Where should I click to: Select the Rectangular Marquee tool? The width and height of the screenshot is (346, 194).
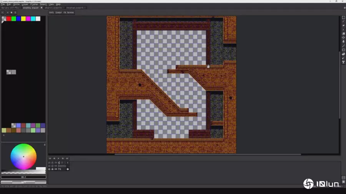(x=343, y=17)
